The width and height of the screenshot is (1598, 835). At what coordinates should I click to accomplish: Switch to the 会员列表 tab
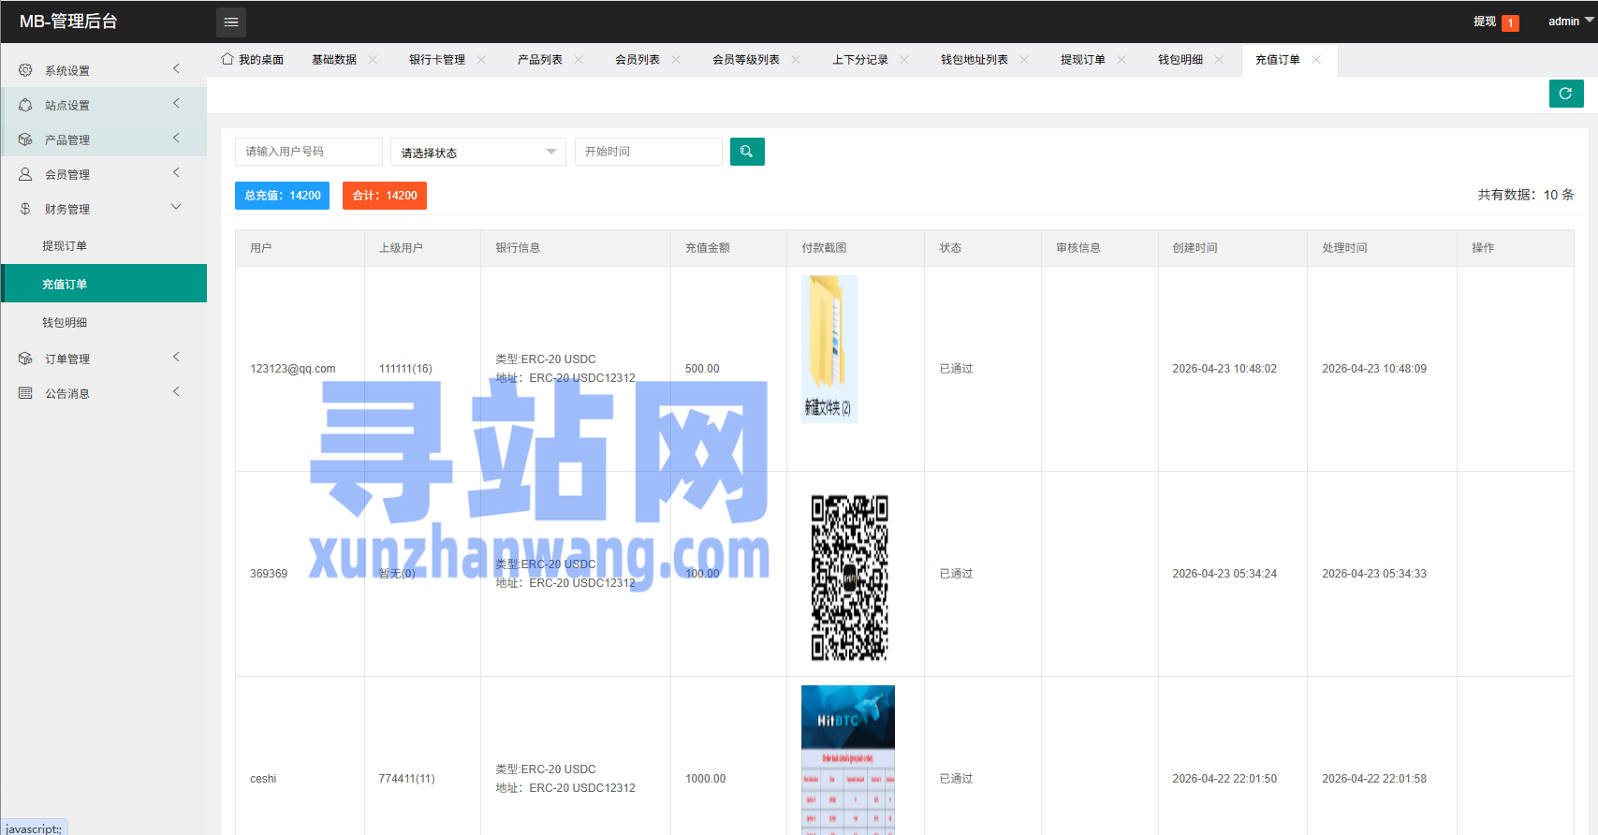[638, 59]
